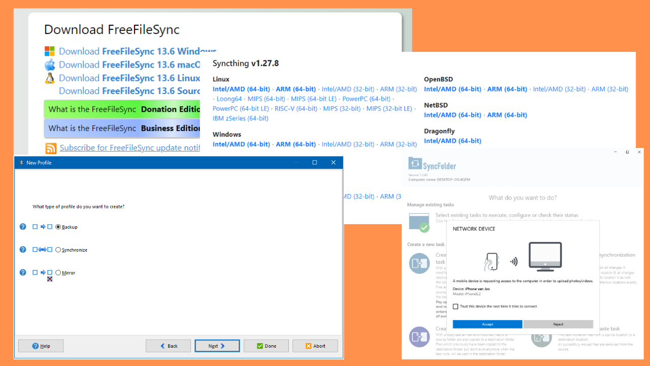Screen dimensions: 650x366
Task: Download Syncthing Windows Intel/AMD (64-bit)
Action: pyautogui.click(x=241, y=144)
